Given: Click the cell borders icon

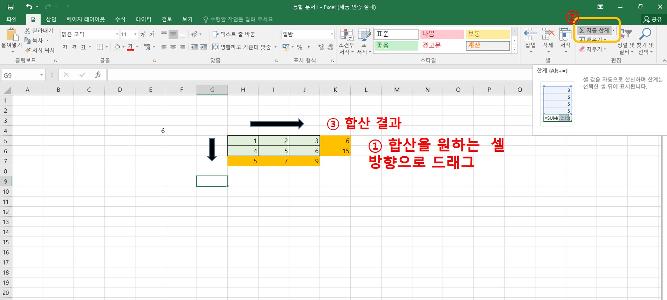Looking at the screenshot, I should [x=100, y=47].
